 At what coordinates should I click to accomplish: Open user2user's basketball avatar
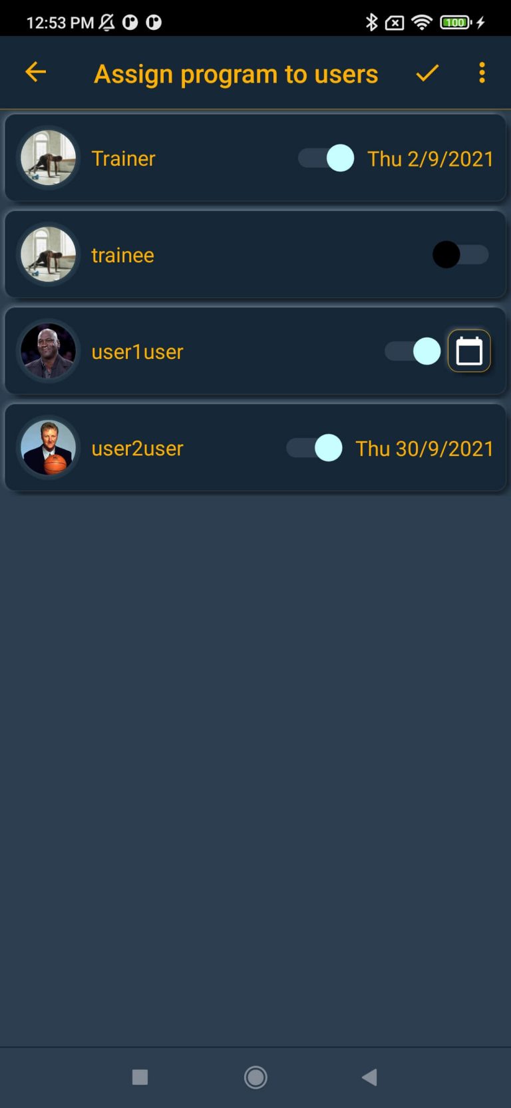point(48,447)
